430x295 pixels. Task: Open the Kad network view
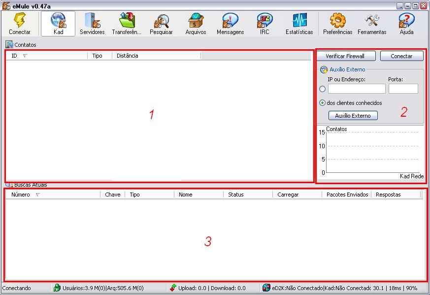coord(58,24)
